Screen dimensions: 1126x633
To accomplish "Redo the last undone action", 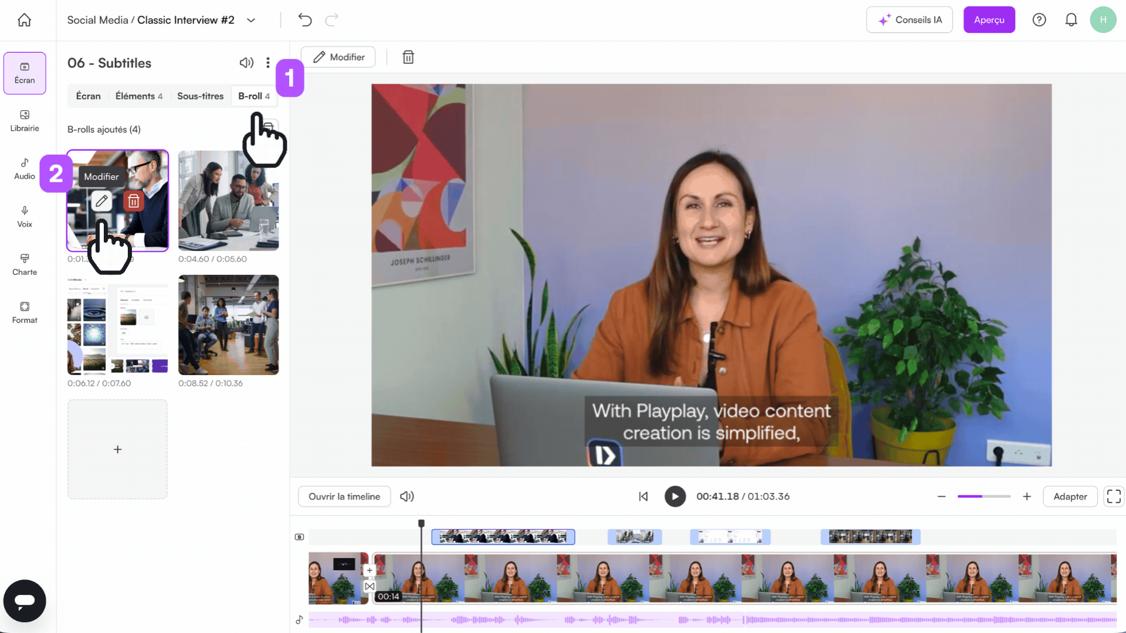I will pos(332,20).
